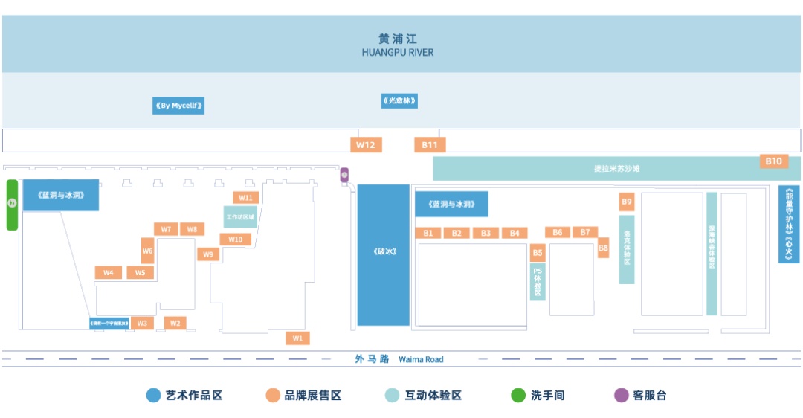Click the 工作坊区域 workshop area

coord(240,216)
